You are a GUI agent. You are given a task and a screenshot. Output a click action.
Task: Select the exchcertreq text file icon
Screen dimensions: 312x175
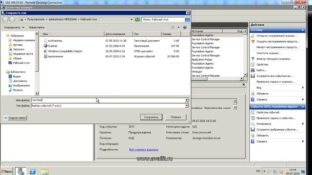[x=45, y=41]
